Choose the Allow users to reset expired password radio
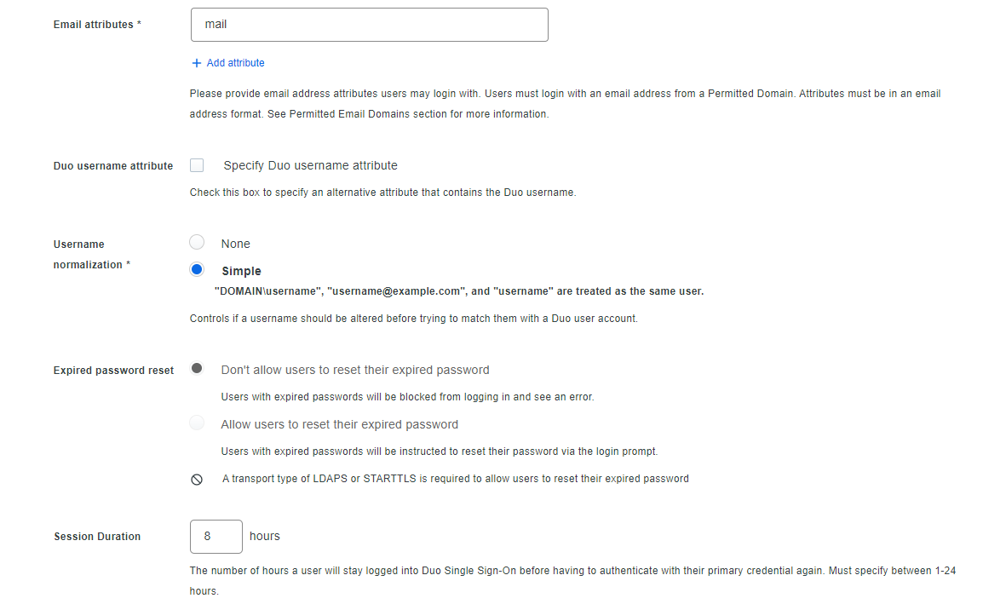Viewport: 983px width, 604px height. [197, 423]
